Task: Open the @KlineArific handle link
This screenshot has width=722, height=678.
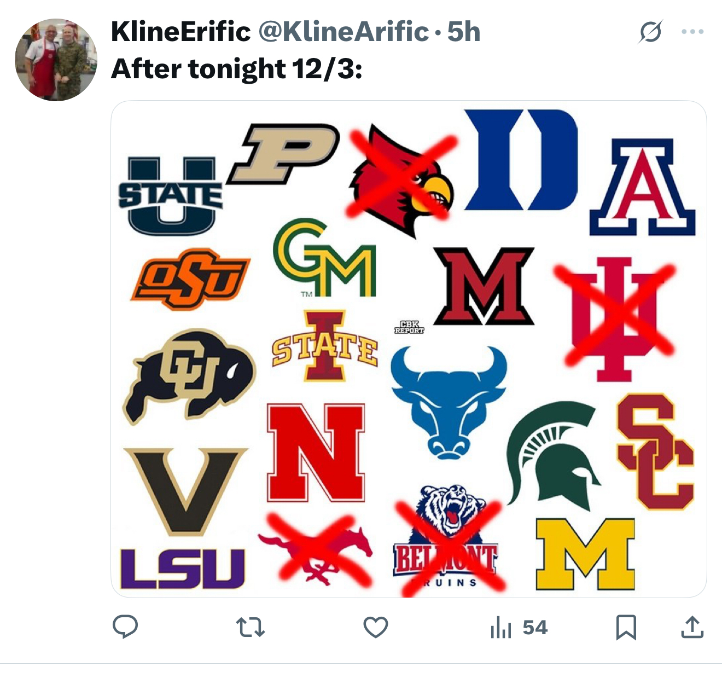Action: click(x=343, y=32)
